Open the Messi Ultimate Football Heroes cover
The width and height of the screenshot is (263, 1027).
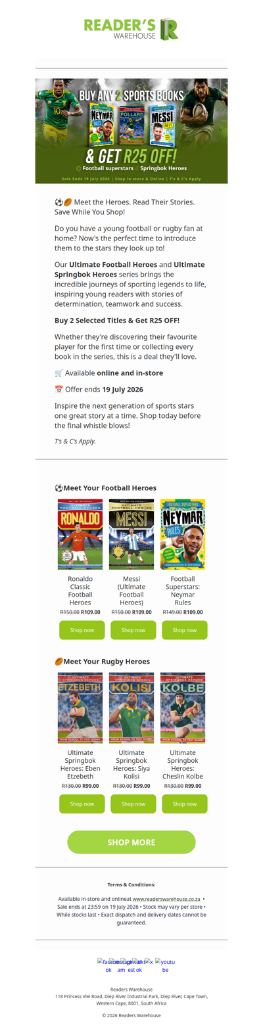131,534
